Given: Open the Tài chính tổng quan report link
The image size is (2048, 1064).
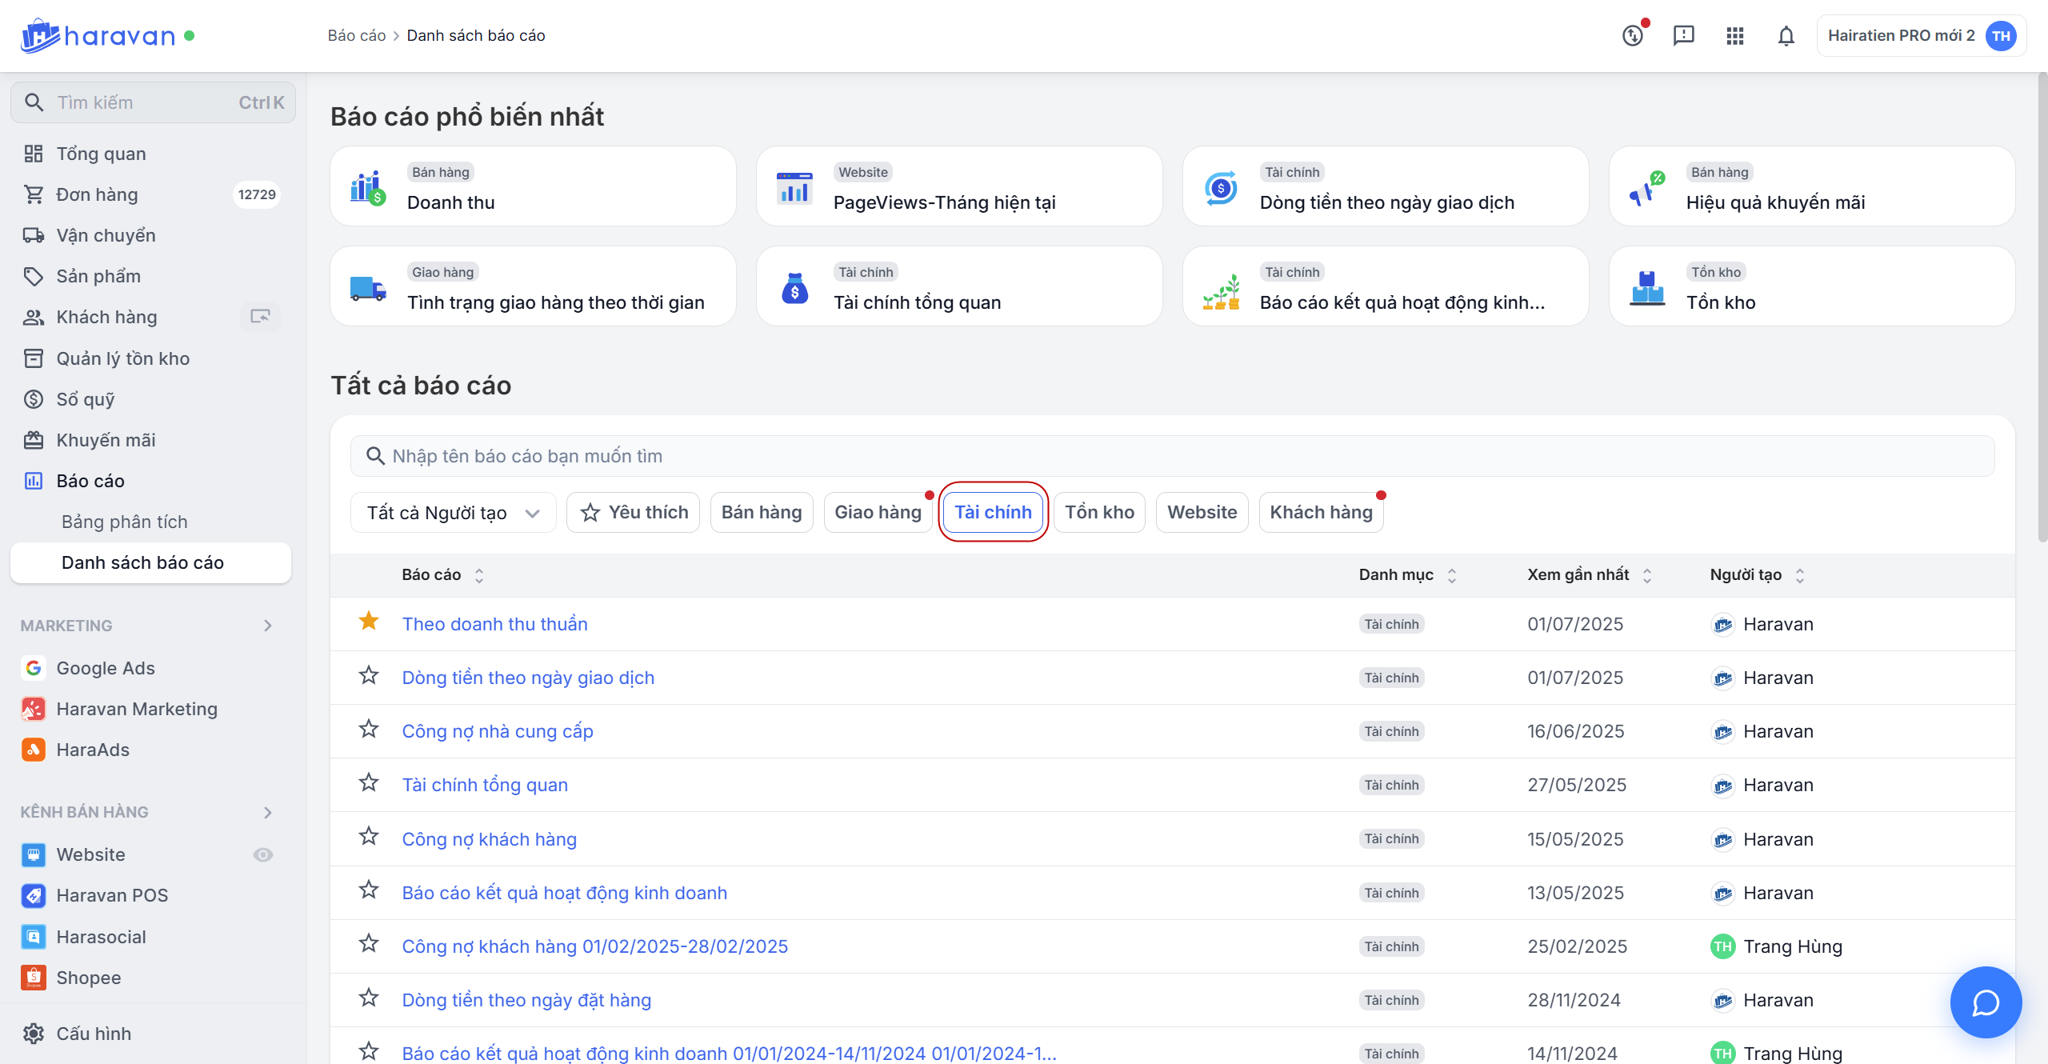Looking at the screenshot, I should [485, 785].
